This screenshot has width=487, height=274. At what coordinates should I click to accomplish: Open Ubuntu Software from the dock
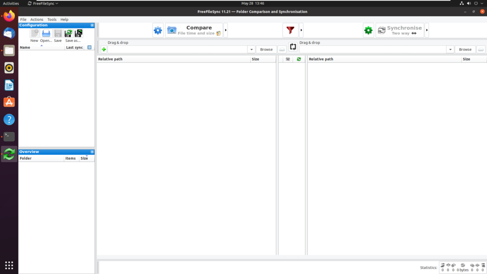[9, 102]
